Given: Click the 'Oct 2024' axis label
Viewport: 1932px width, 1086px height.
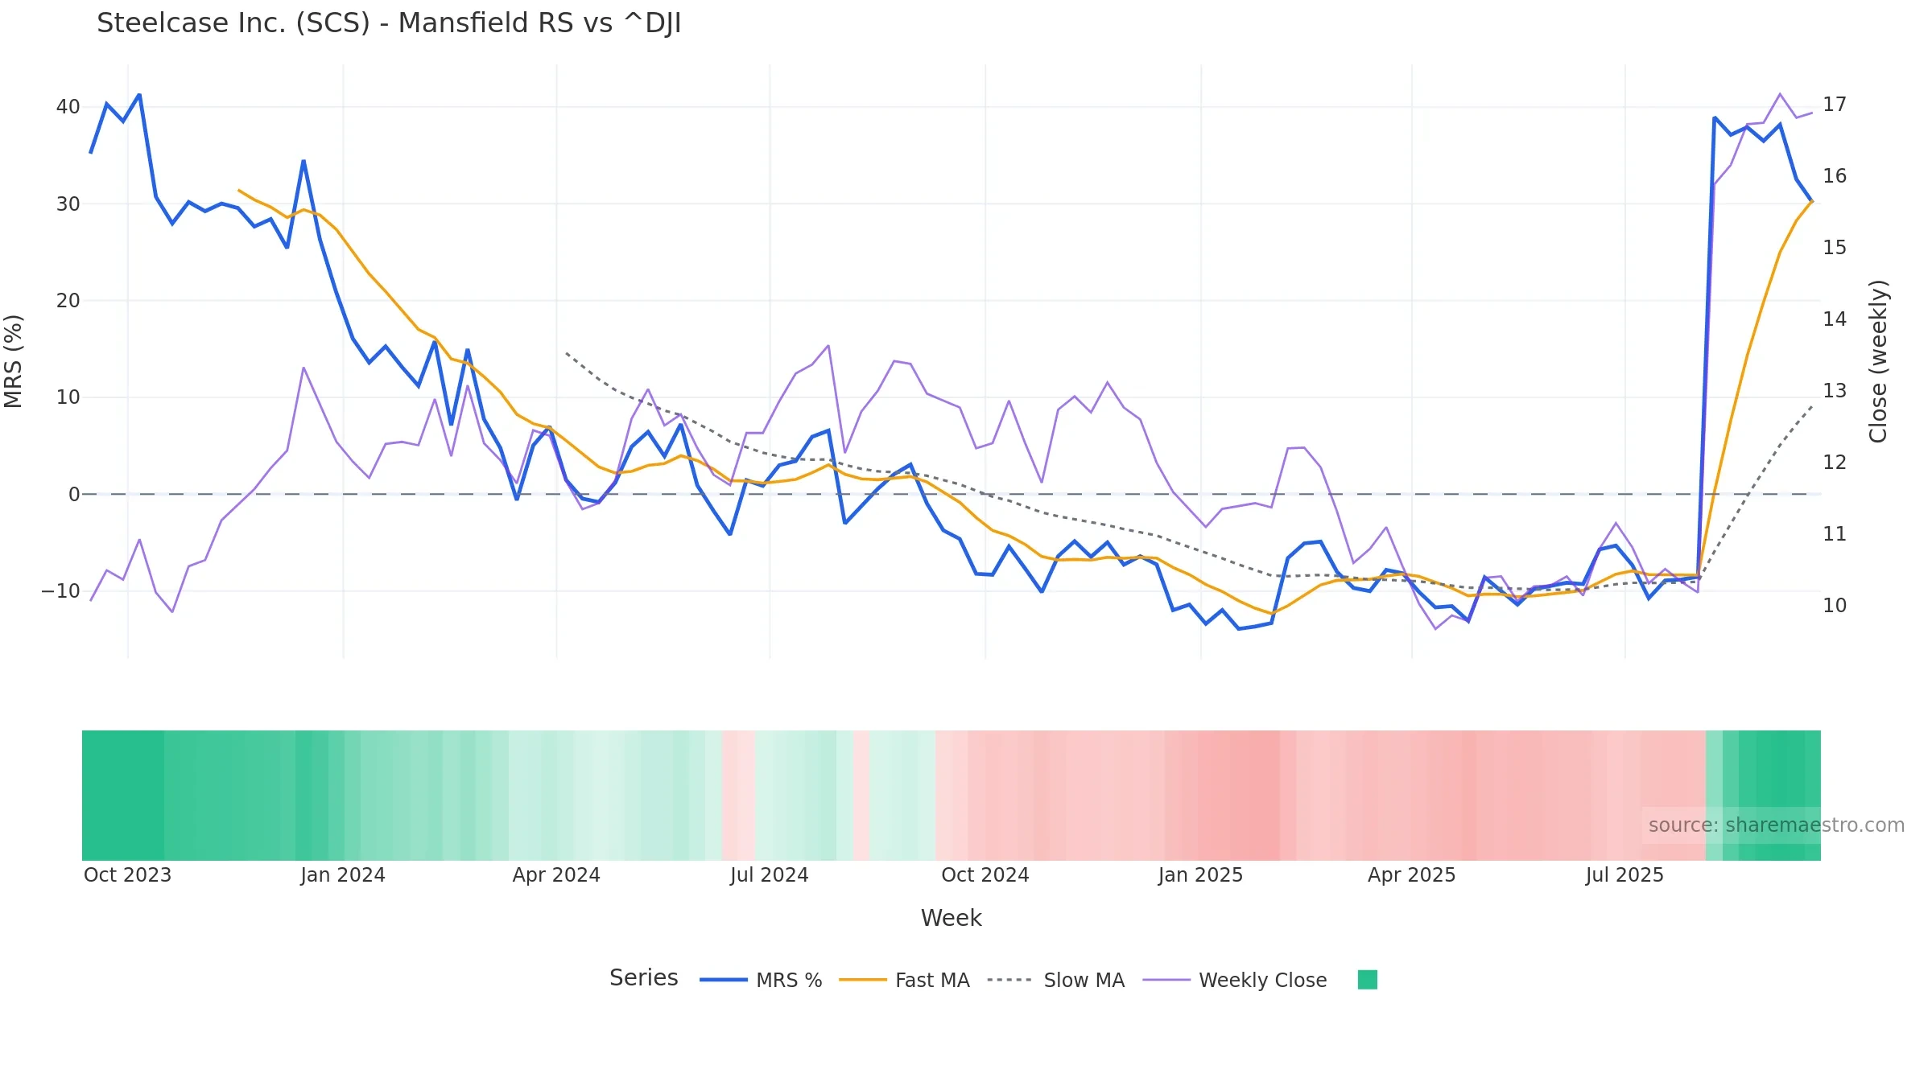Looking at the screenshot, I should pos(985,875).
